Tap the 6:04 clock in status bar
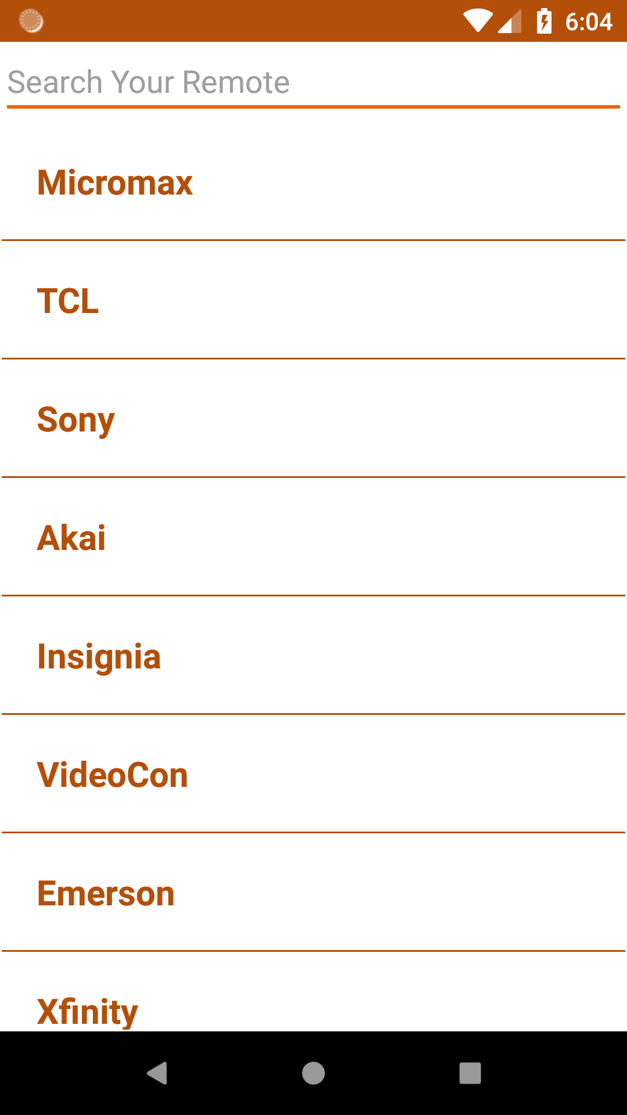The image size is (627, 1115). (x=589, y=22)
